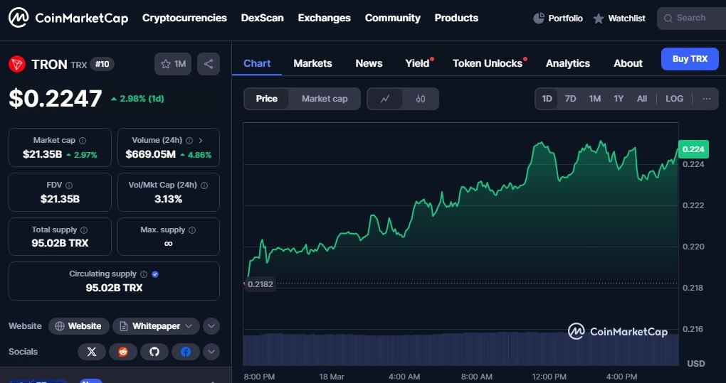Select the Price toggle
Image resolution: width=726 pixels, height=383 pixels.
(267, 99)
